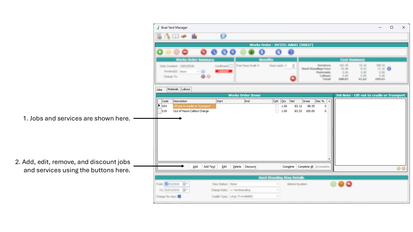This screenshot has height=232, width=413.
Task: Click the red percent discount icon
Action: 203,52
